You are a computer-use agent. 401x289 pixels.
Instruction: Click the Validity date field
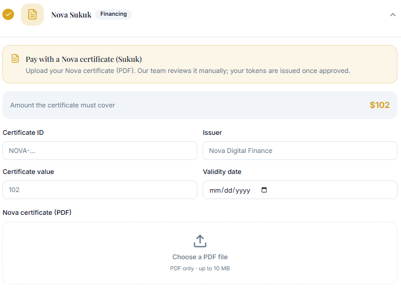[299, 190]
